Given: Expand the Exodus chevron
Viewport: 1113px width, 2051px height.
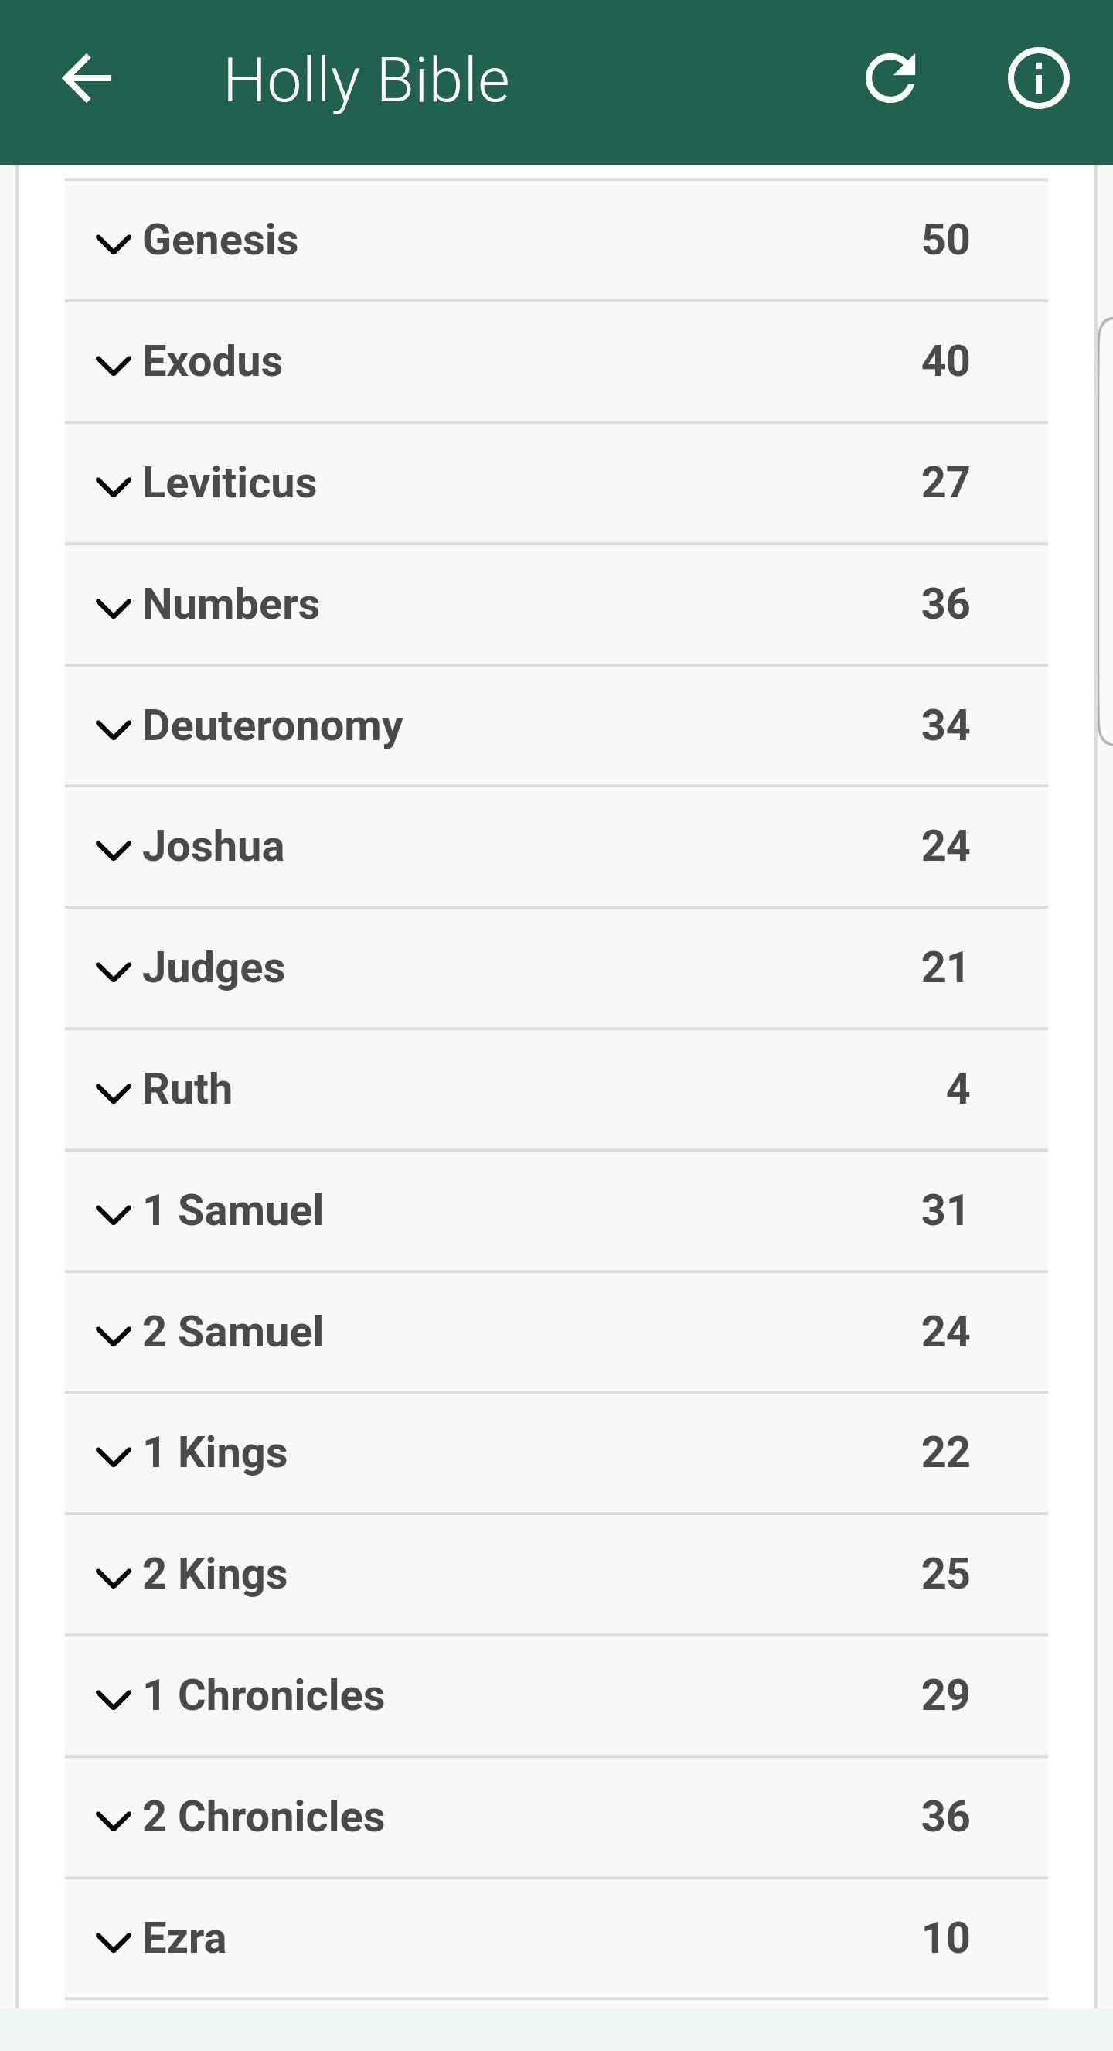Looking at the screenshot, I should 113,366.
